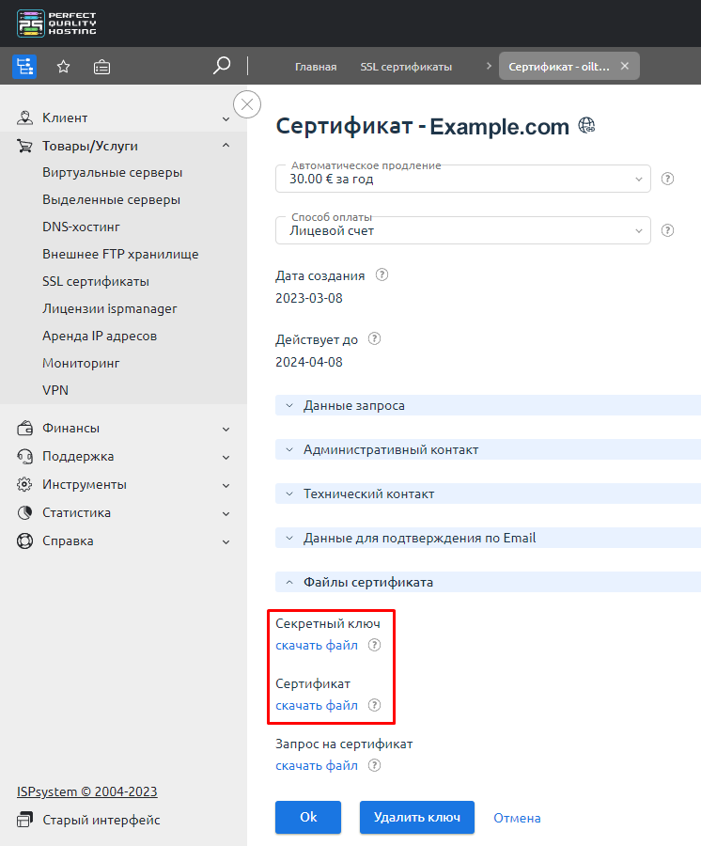Show help for Сертификат download
The width and height of the screenshot is (701, 846).
tap(374, 705)
